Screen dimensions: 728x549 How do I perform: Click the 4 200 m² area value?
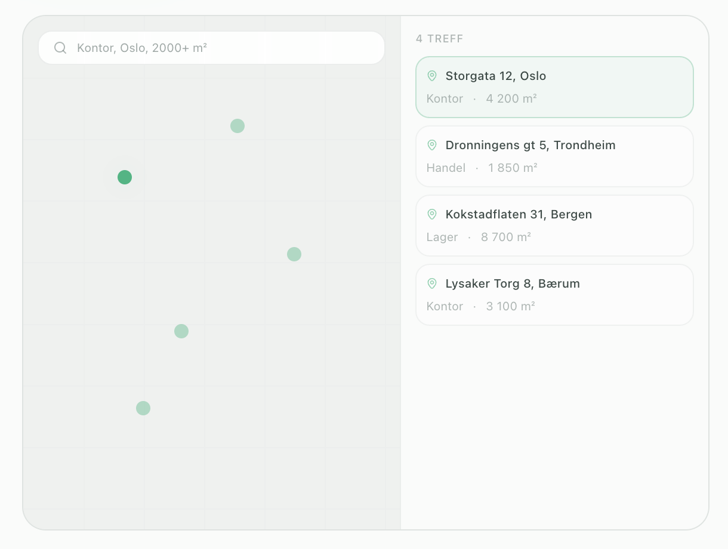click(511, 98)
